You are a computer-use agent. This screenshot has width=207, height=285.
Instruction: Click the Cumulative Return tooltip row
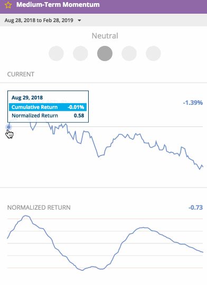[x=48, y=107]
